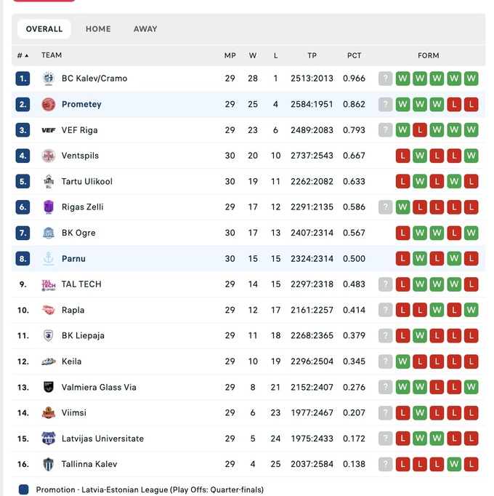Click the upcoming match '?' badge for BC Kalev/Cramo
The height and width of the screenshot is (496, 494).
pyautogui.click(x=385, y=79)
